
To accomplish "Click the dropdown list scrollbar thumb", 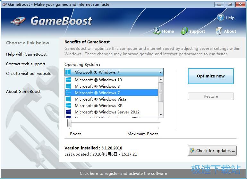I will (x=161, y=92).
